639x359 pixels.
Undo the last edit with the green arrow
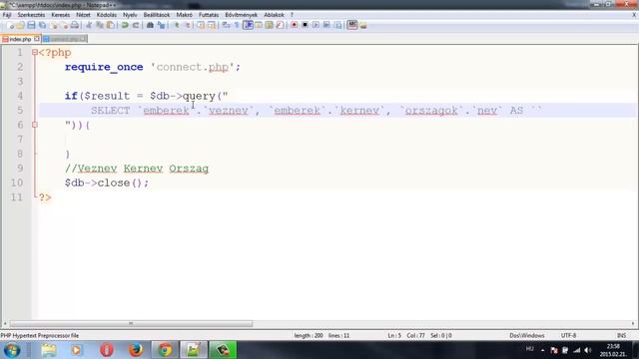click(x=124, y=25)
